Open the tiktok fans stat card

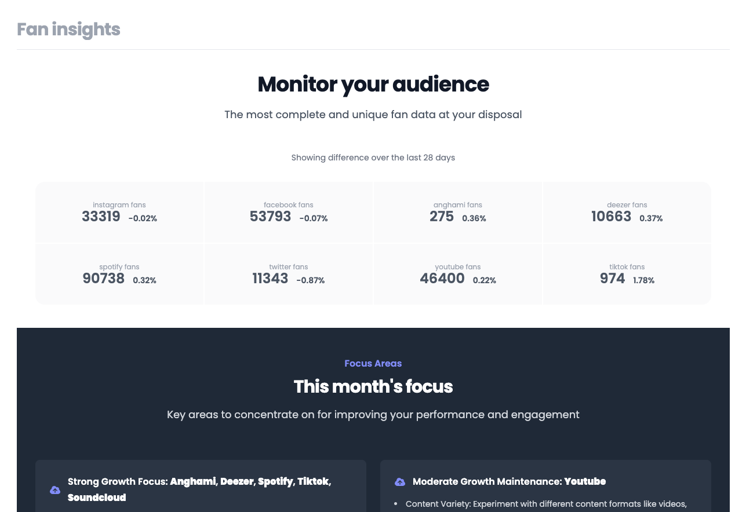[627, 275]
